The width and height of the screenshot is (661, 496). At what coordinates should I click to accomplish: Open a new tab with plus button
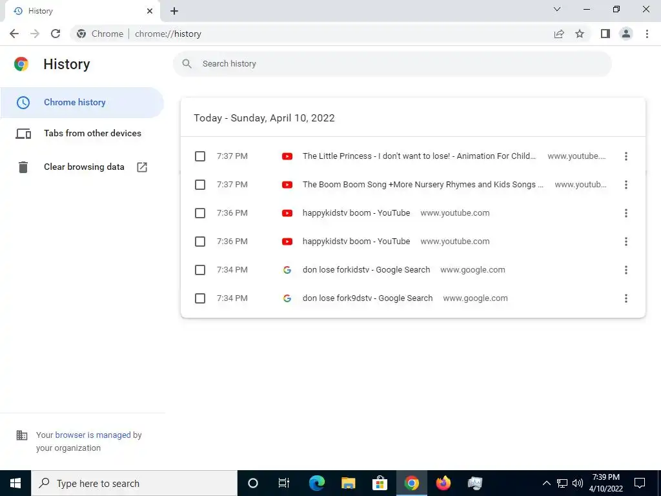(174, 11)
